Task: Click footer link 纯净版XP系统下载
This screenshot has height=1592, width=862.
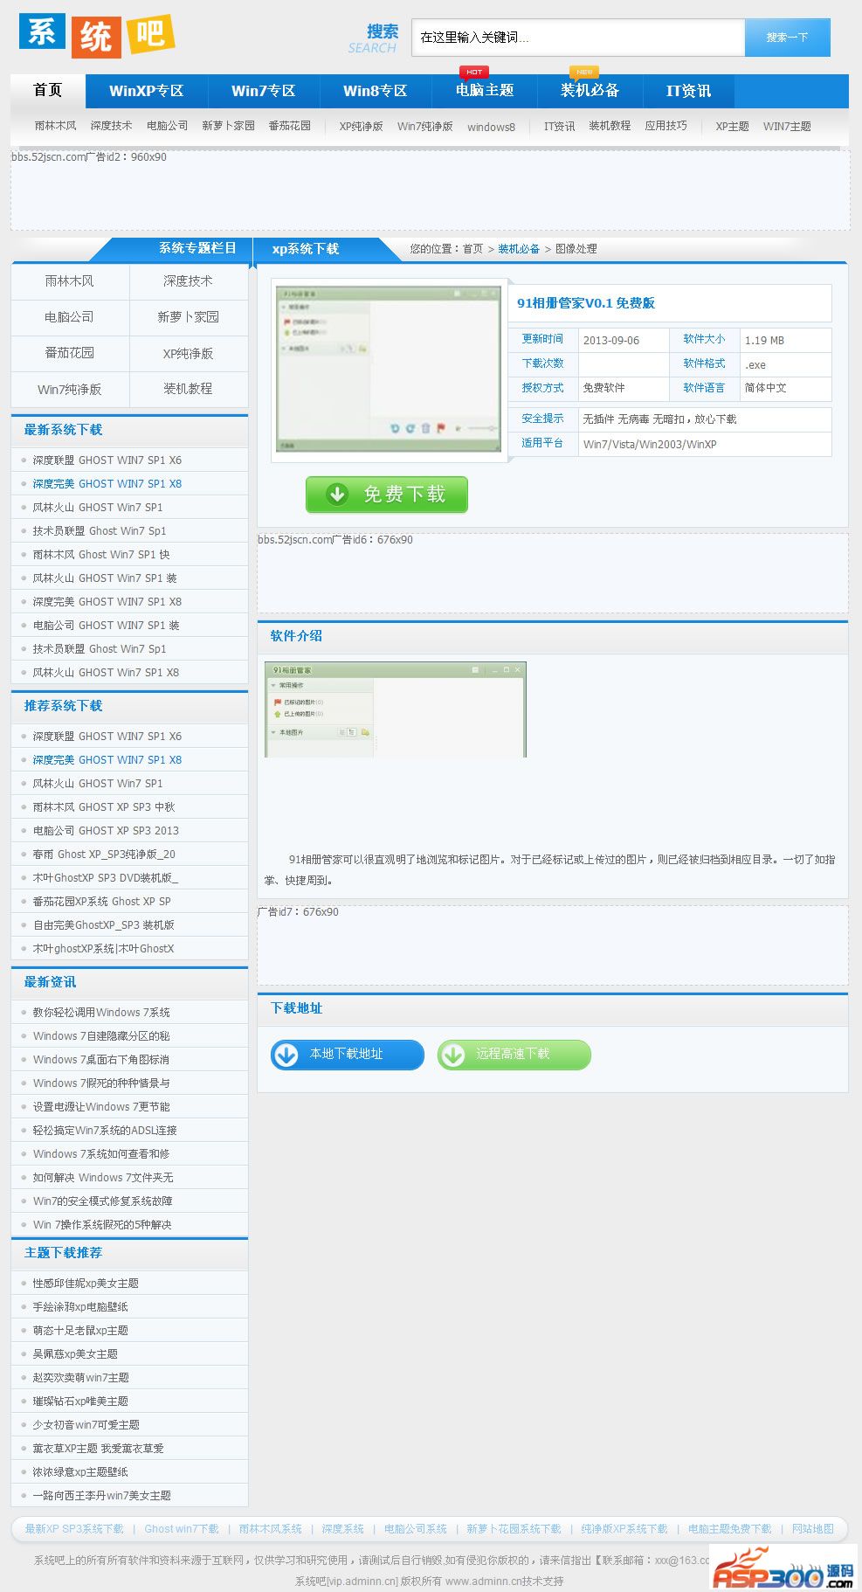Action: (624, 1529)
